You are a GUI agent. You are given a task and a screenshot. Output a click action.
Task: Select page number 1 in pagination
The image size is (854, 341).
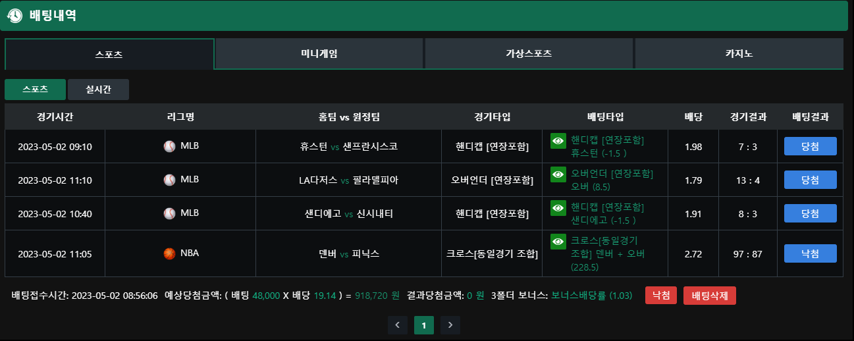pyautogui.click(x=424, y=325)
